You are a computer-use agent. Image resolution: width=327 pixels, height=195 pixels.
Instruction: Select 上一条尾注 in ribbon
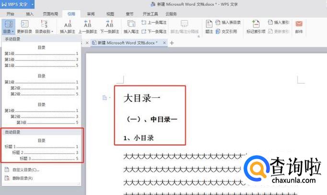coord(154,23)
